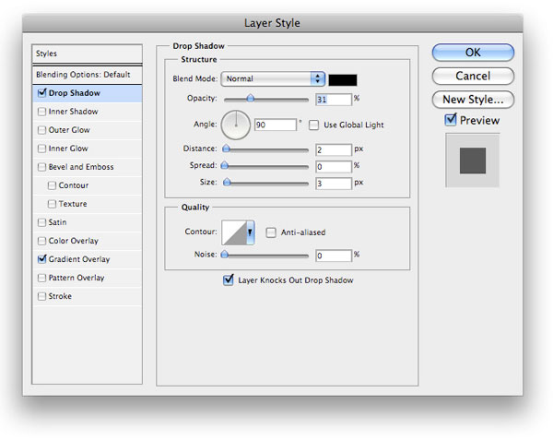
Task: Enable the Inner Shadow checkbox
Action: pos(42,112)
